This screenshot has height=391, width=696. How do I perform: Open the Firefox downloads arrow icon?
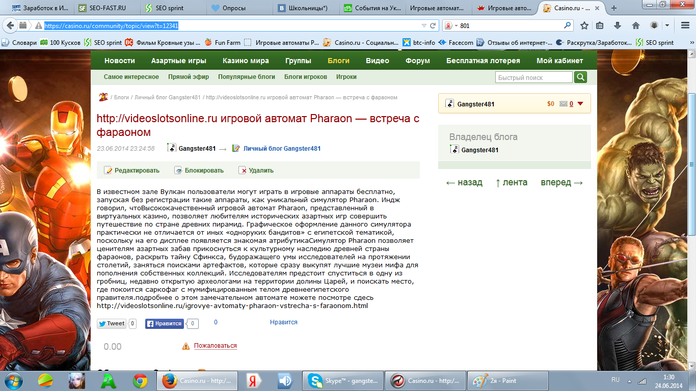tap(618, 25)
